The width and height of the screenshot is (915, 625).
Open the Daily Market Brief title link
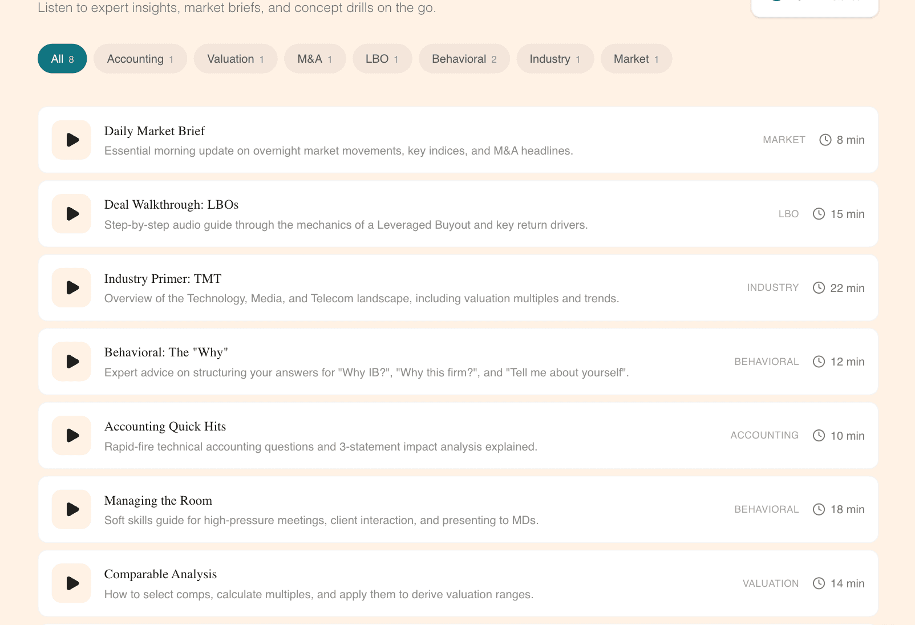coord(154,131)
